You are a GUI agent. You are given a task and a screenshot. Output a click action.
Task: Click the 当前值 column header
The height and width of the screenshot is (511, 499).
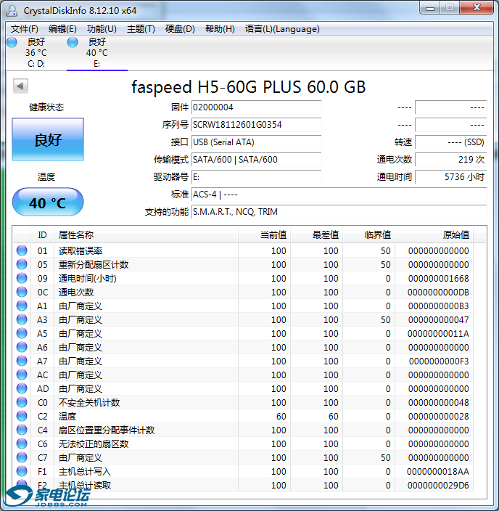[x=264, y=234]
